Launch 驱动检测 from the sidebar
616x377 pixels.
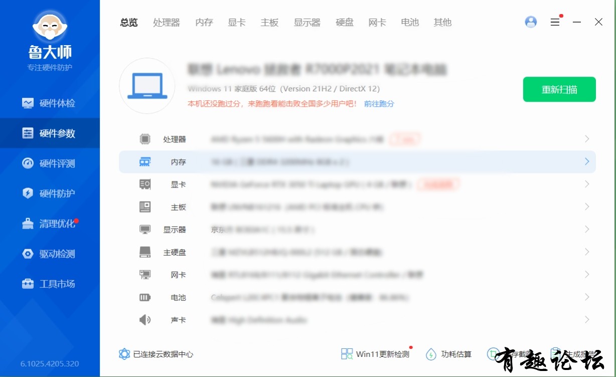(x=50, y=254)
